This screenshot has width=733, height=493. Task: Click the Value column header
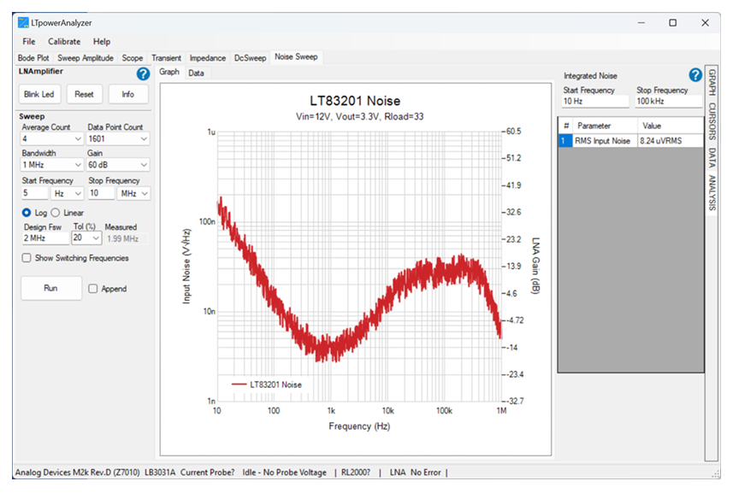tap(671, 126)
